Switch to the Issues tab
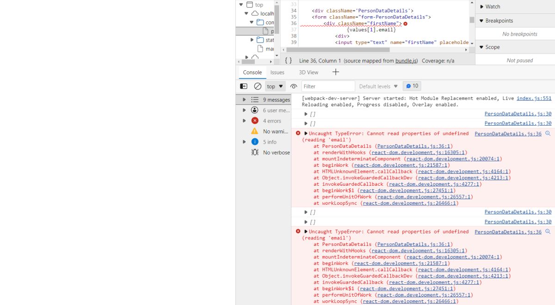 click(277, 72)
